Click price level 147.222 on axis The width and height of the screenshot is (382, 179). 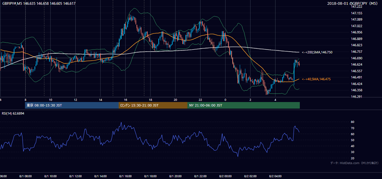pyautogui.click(x=357, y=7)
